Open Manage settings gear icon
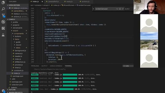165x93 pixels. click(3, 91)
